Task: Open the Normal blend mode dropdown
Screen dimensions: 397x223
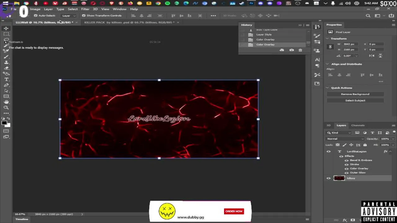Action: pos(344,139)
